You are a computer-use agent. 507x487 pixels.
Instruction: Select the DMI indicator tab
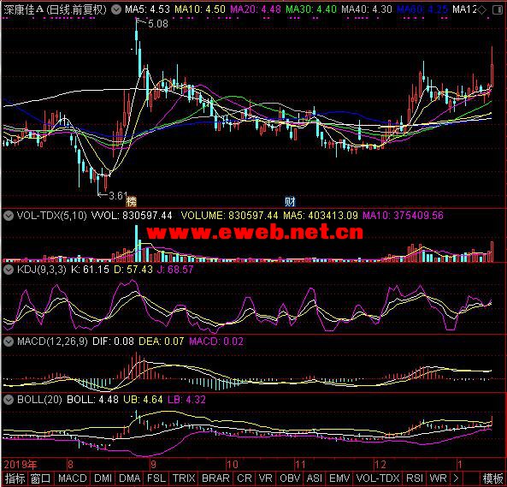(x=103, y=478)
